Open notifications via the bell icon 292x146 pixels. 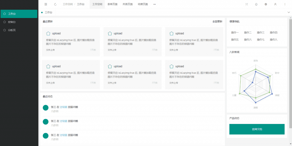(x=256, y=4)
